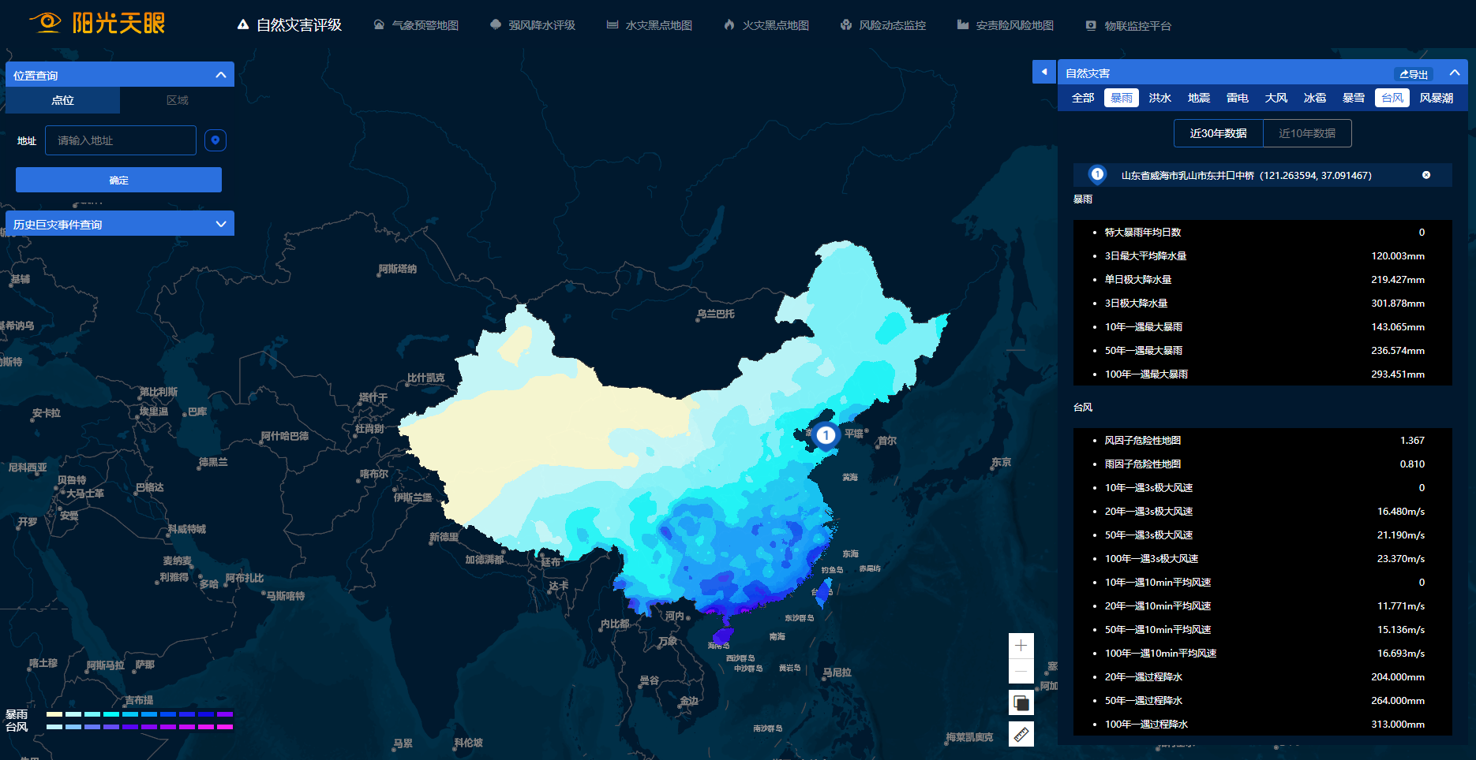The width and height of the screenshot is (1476, 760).
Task: Select 近10年数据 tab
Action: pyautogui.click(x=1307, y=133)
